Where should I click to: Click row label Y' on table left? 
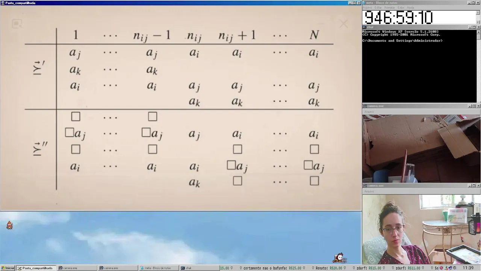[39, 68]
